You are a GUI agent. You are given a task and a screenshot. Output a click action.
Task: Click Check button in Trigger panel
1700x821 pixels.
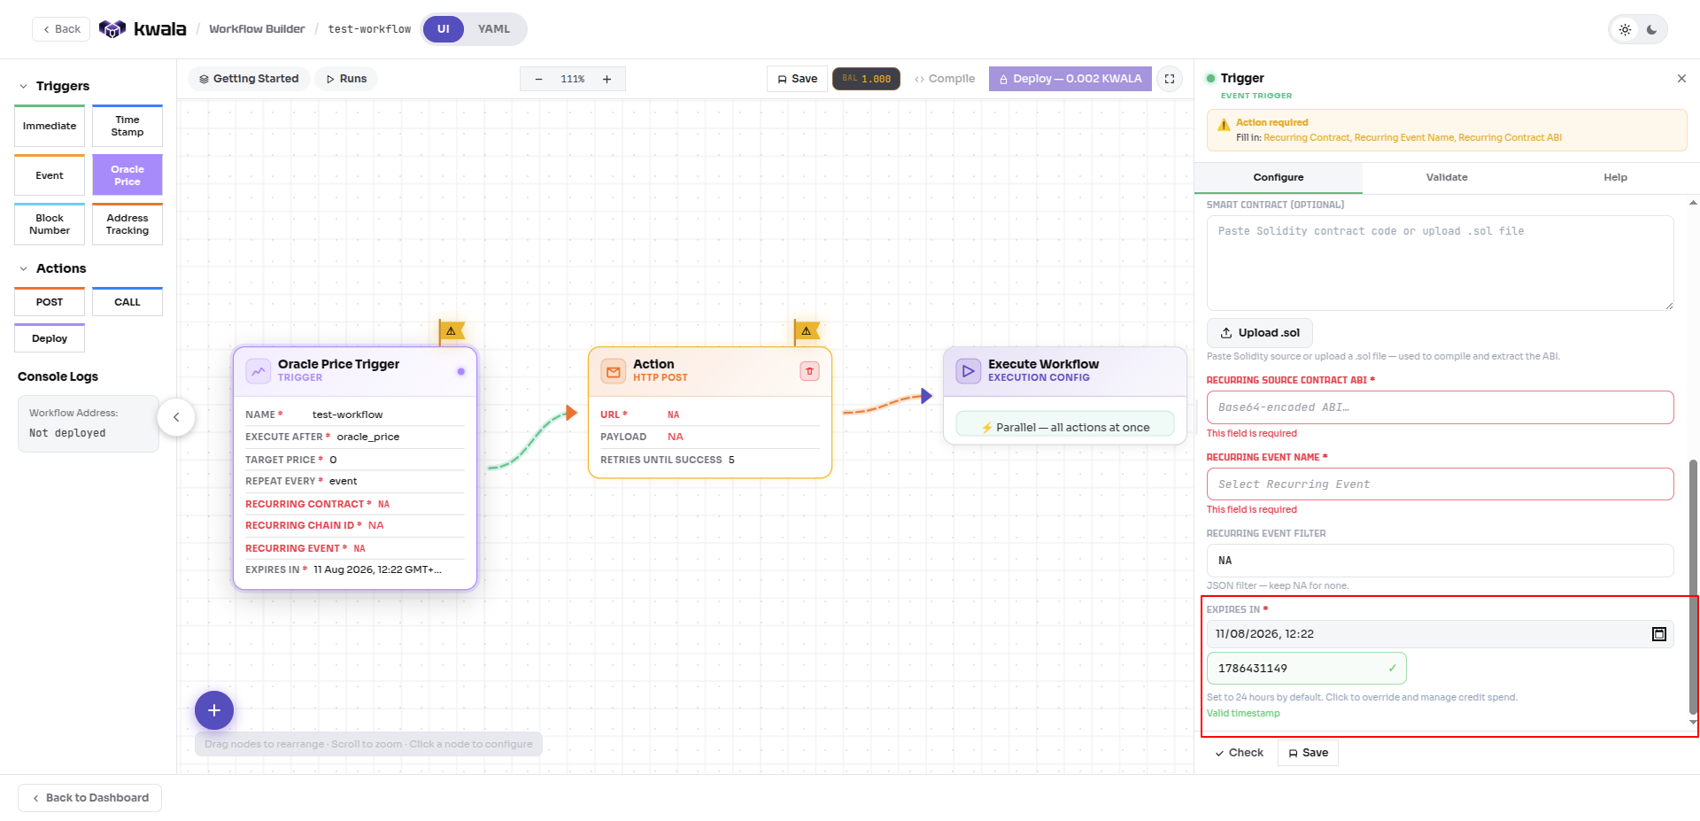click(x=1240, y=753)
